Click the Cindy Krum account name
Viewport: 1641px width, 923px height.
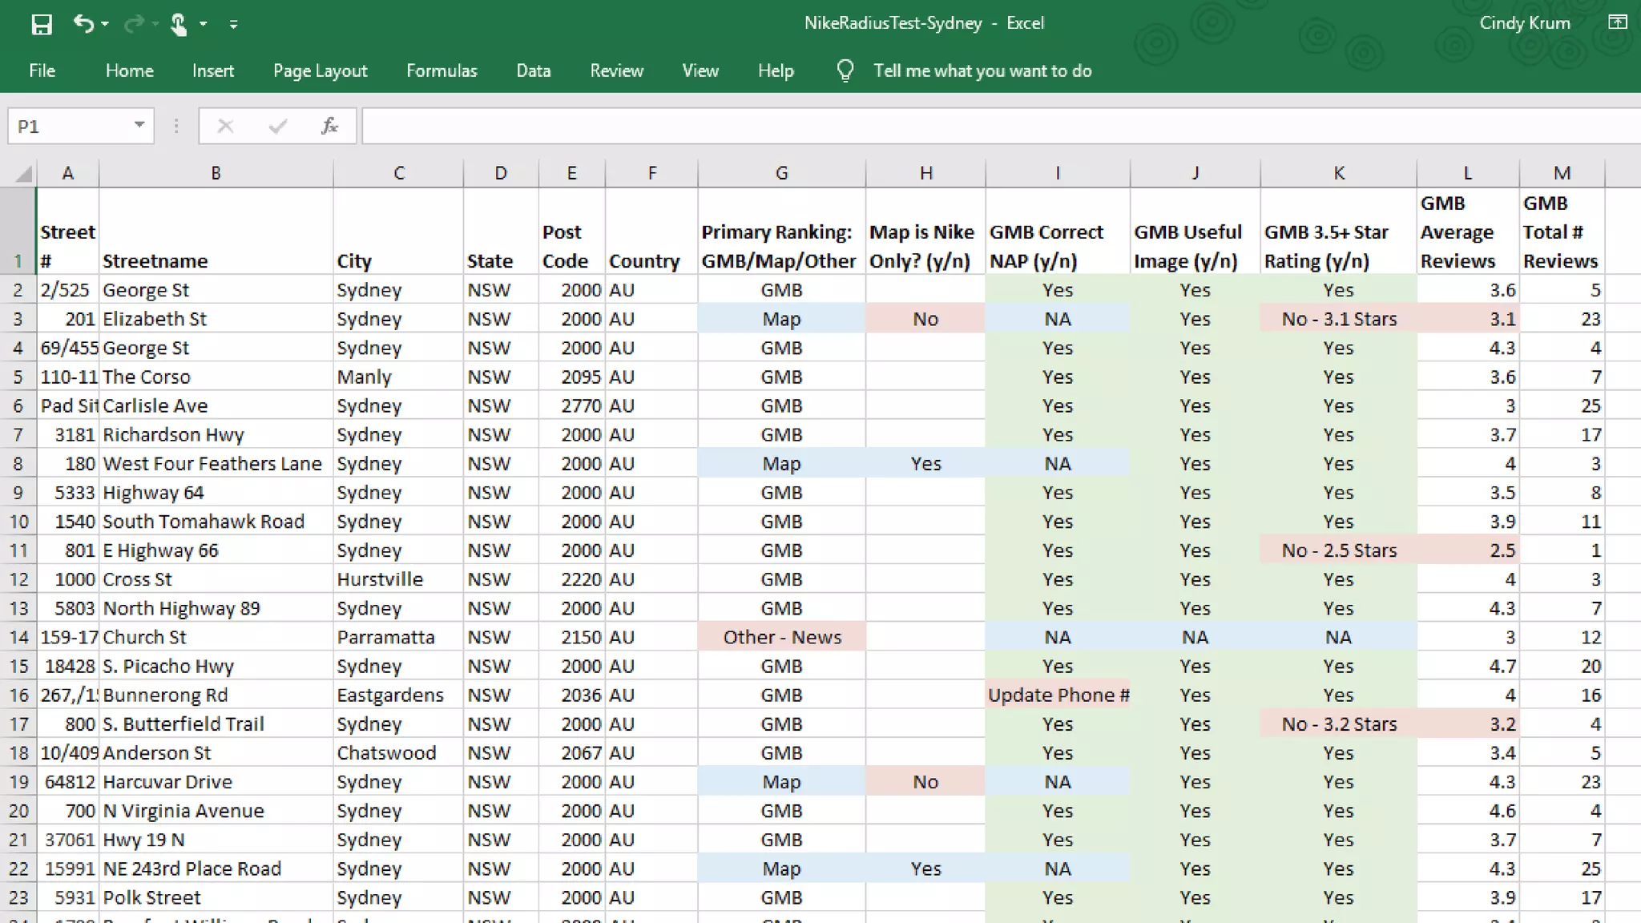coord(1524,22)
